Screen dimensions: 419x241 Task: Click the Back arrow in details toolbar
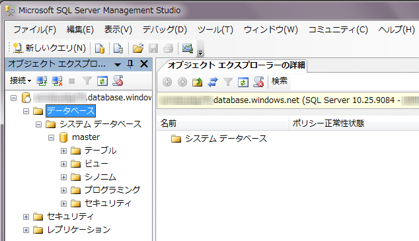tap(167, 82)
